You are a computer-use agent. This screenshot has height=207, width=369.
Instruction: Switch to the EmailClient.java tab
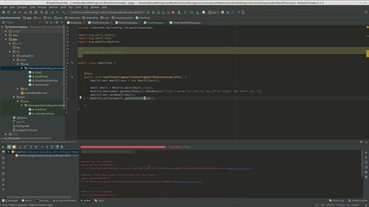click(x=100, y=23)
